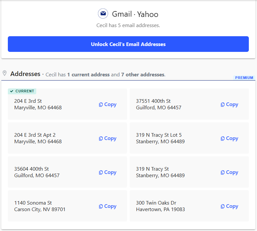Copy the 319 N Tracy St Lot 5 address
This screenshot has width=257, height=231.
pos(229,138)
